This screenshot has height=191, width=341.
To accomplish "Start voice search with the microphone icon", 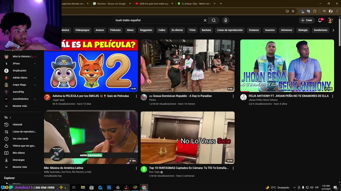I will click(226, 20).
